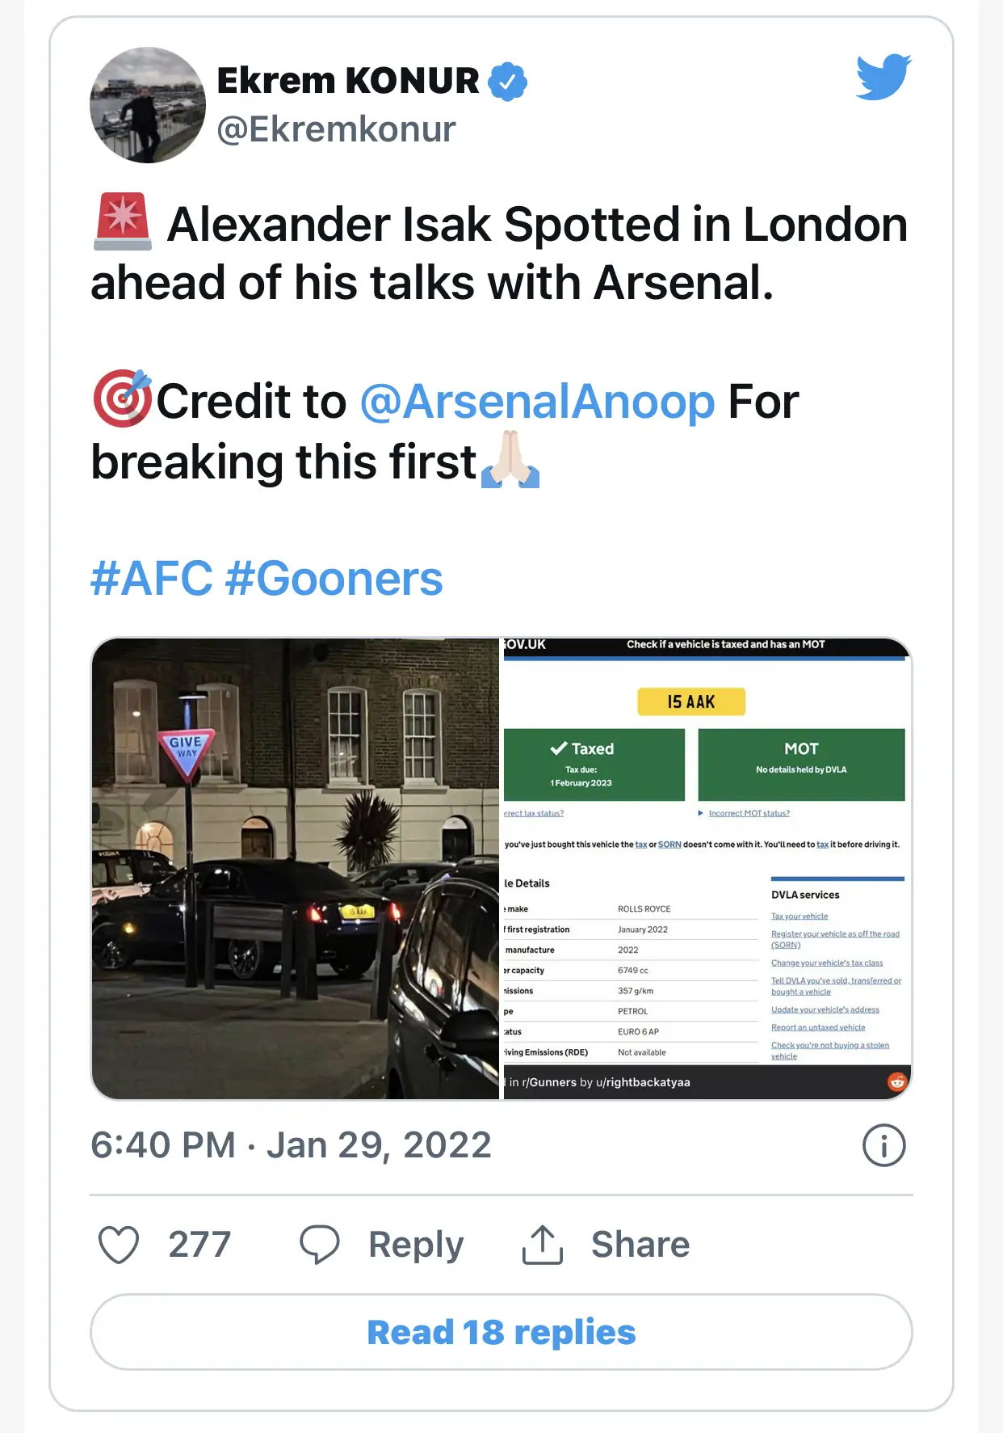Open the tweet info circle icon
Viewport: 1003px width, 1433px height.
(883, 1145)
